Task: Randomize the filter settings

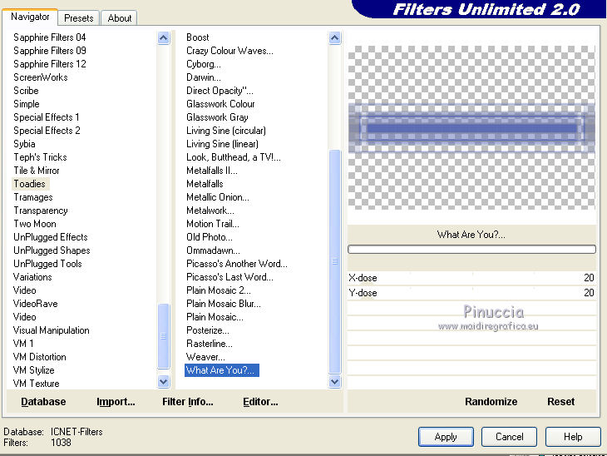Action: (x=491, y=402)
